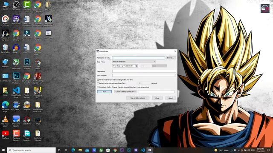Click Create Desktop Shortcut button

pyautogui.click(x=125, y=92)
